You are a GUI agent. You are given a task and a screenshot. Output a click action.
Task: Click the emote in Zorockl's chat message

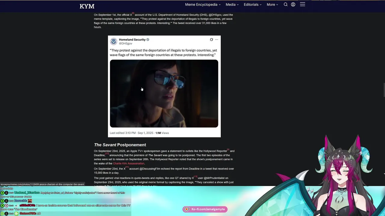click(x=30, y=201)
